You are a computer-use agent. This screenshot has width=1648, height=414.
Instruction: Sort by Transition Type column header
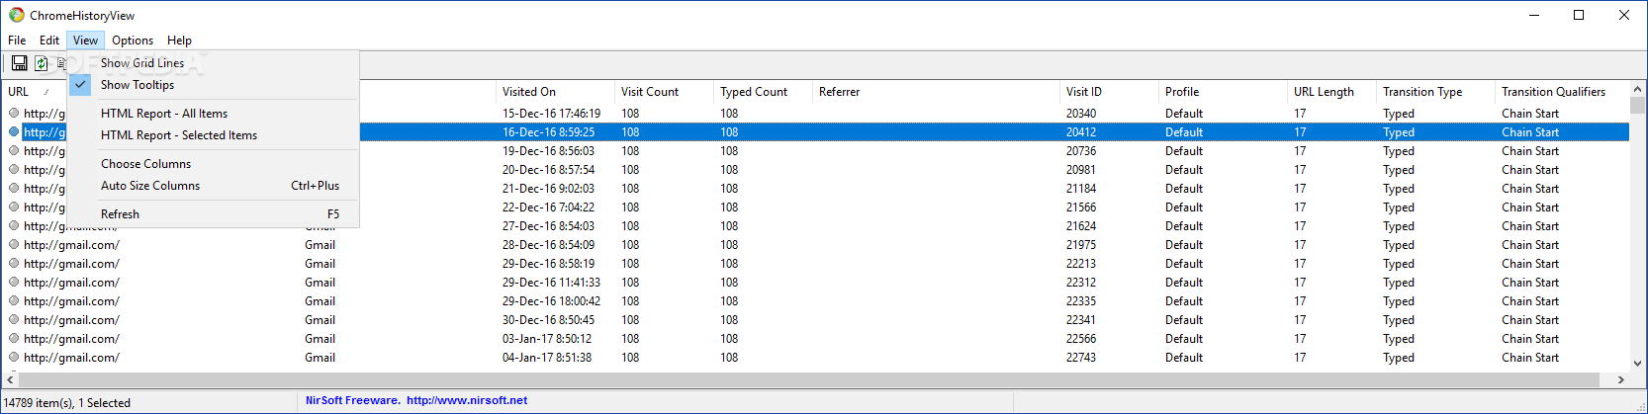pyautogui.click(x=1435, y=91)
